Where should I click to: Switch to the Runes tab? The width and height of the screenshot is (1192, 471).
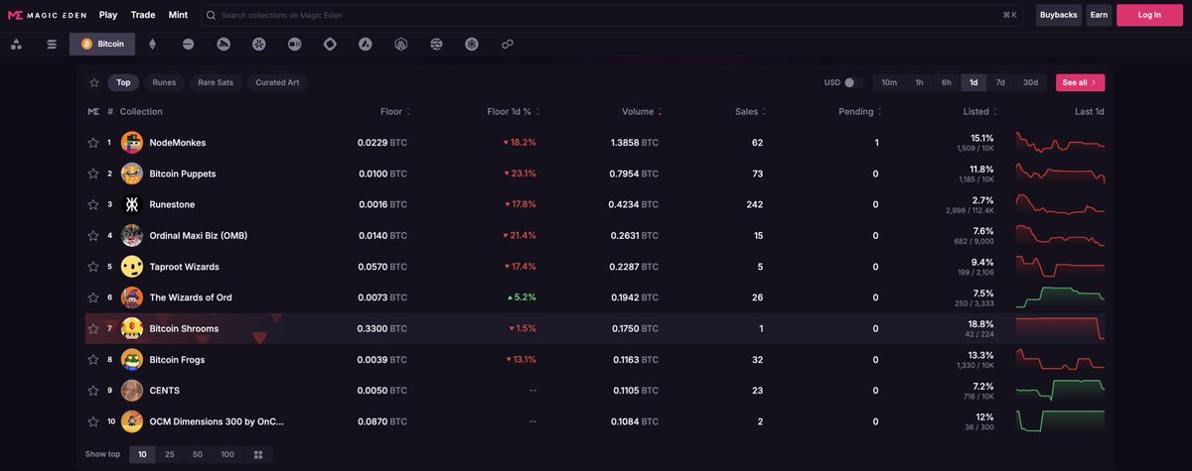pyautogui.click(x=164, y=82)
